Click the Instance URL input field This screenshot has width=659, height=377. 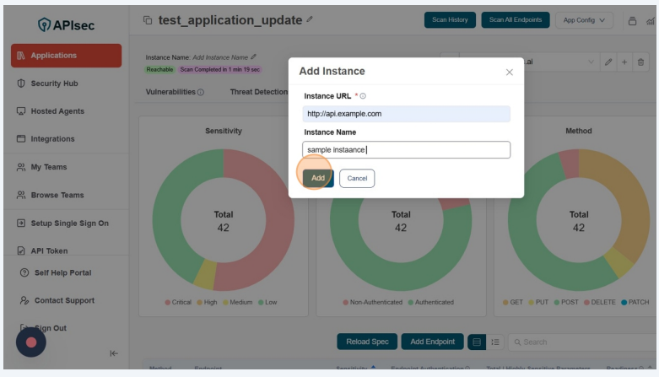(x=406, y=114)
